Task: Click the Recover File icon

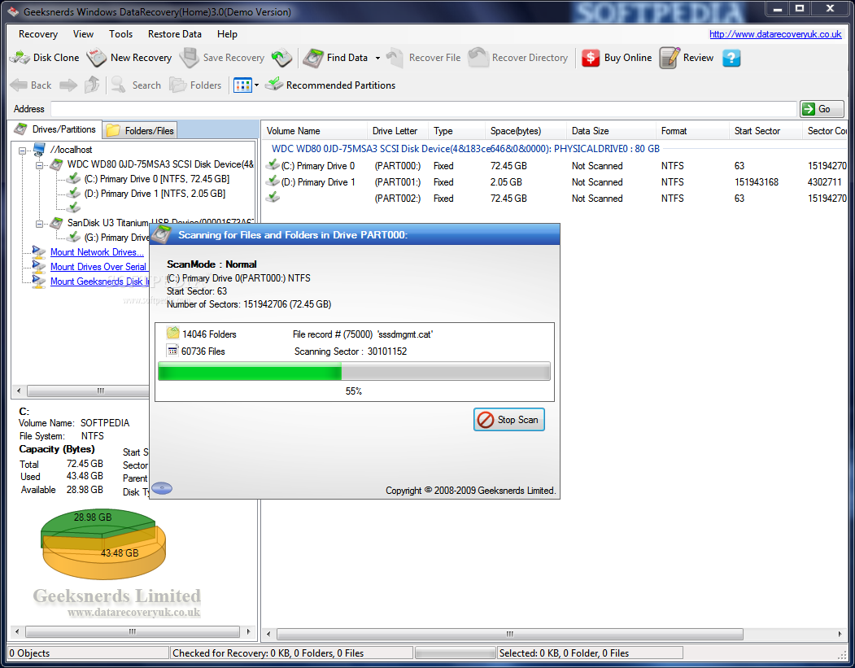Action: click(x=395, y=58)
